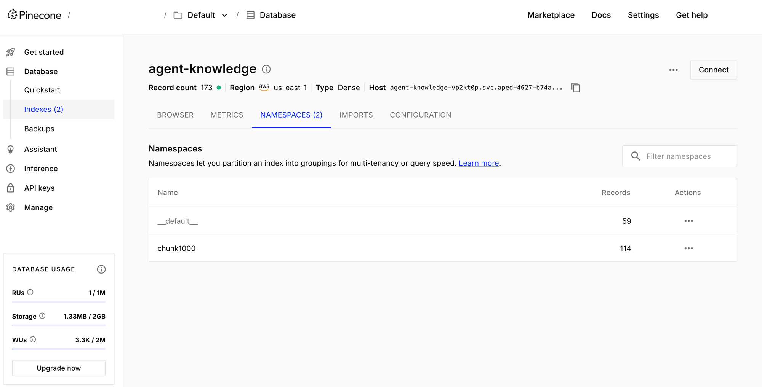The width and height of the screenshot is (762, 387).
Task: Click the Inference lightning icon
Action: click(x=11, y=169)
